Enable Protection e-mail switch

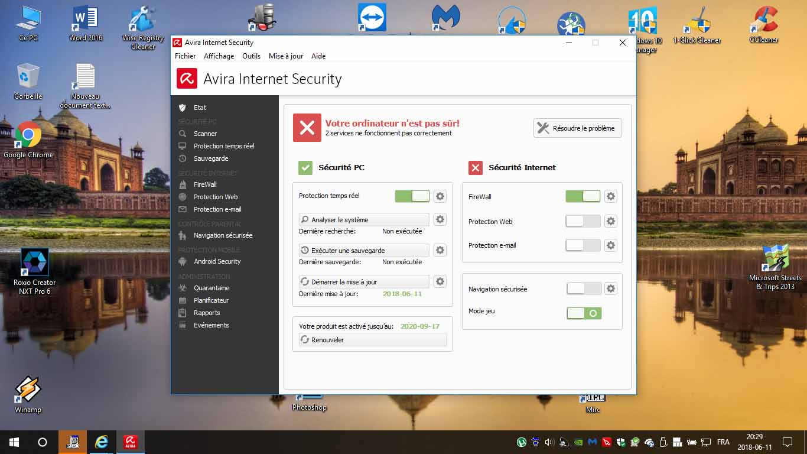(x=583, y=245)
